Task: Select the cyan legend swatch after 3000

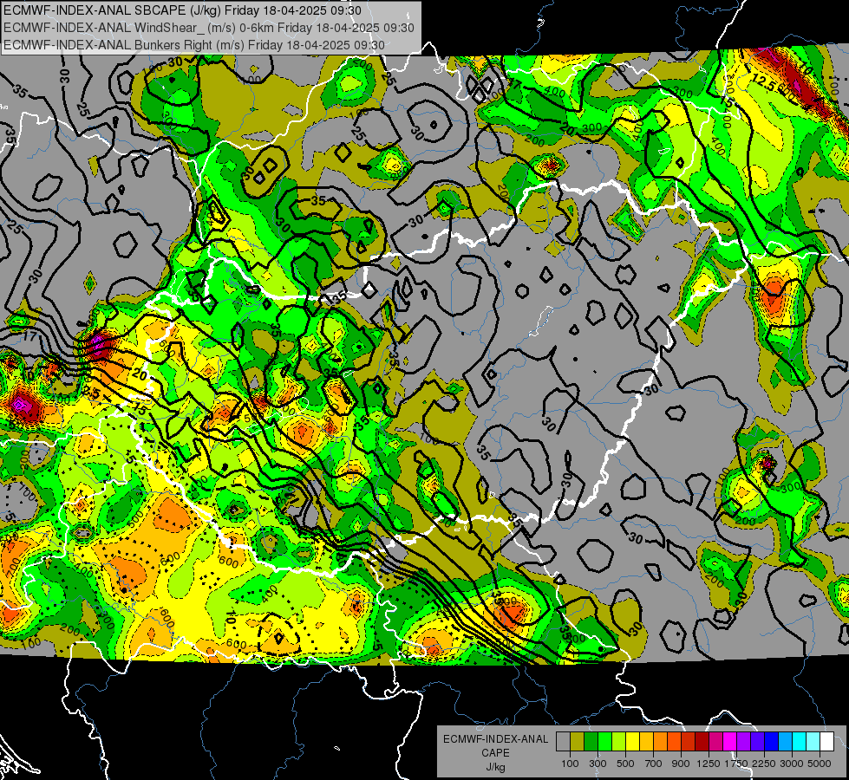Action: click(800, 742)
